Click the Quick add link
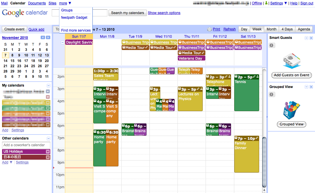Image resolution: width=315 pixels, height=193 pixels. click(x=36, y=30)
